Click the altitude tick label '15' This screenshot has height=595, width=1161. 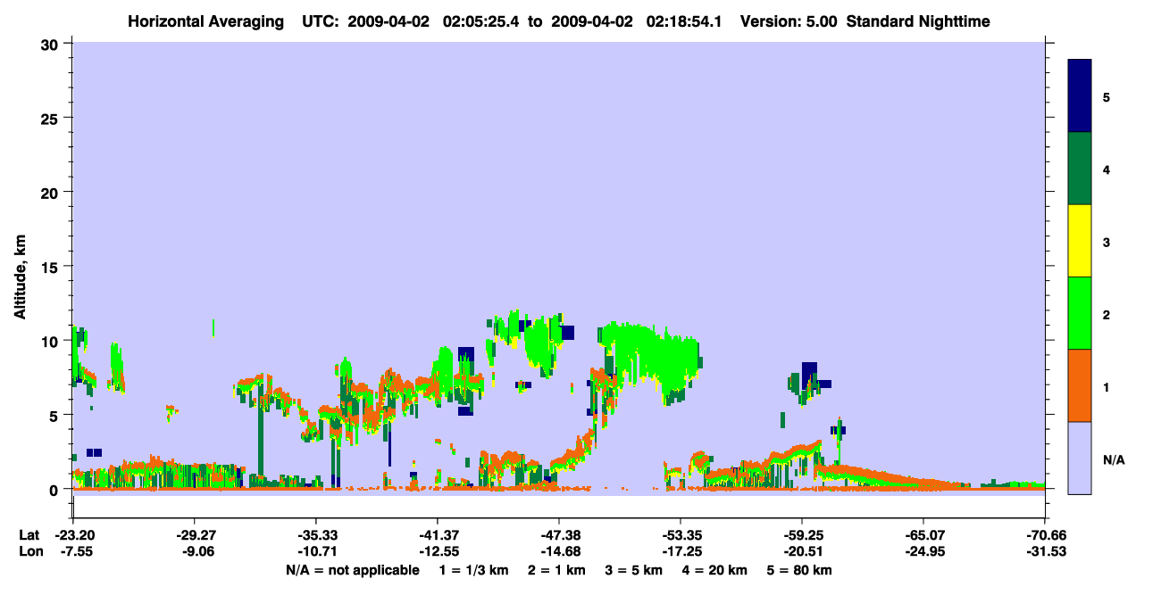(x=52, y=267)
